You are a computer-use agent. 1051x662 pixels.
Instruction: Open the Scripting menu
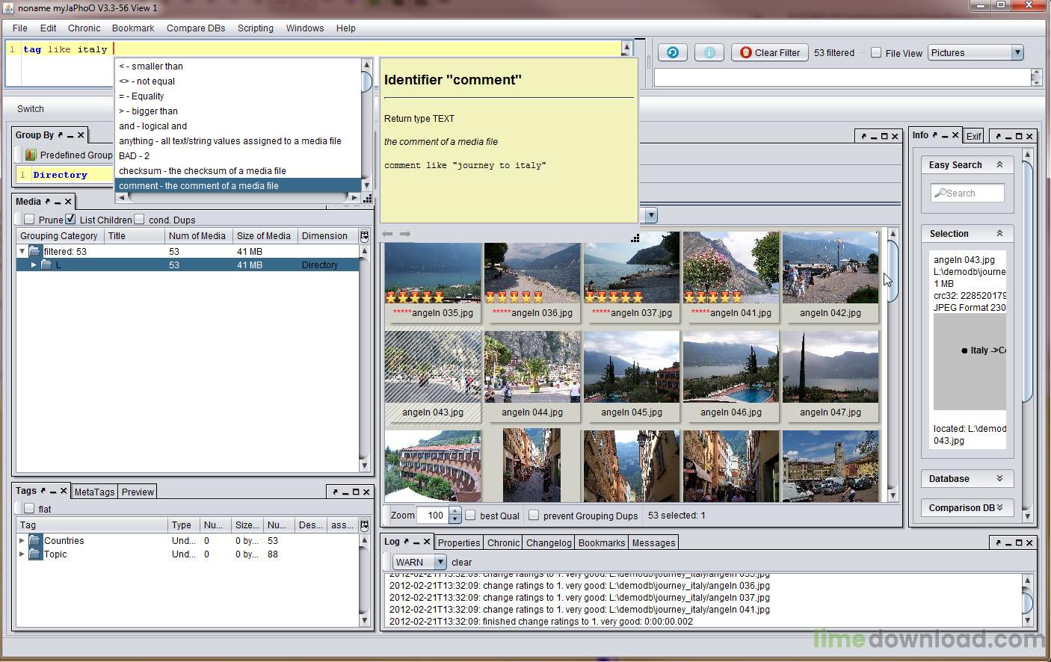(x=256, y=28)
